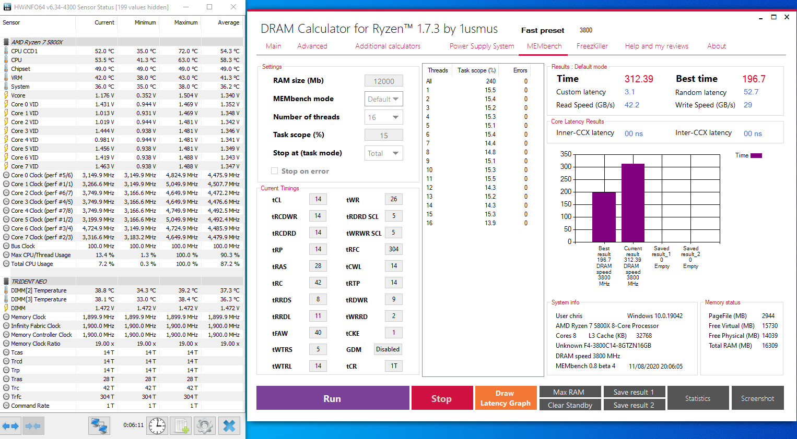Open HWiNFO settings gear icon
Image resolution: width=797 pixels, height=439 pixels.
tap(205, 426)
